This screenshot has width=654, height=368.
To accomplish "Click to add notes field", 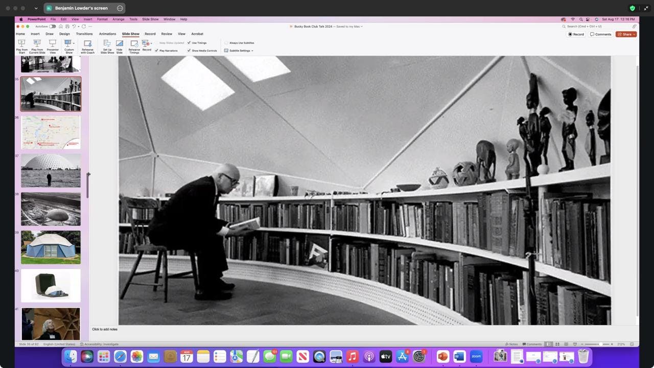I will [x=105, y=329].
